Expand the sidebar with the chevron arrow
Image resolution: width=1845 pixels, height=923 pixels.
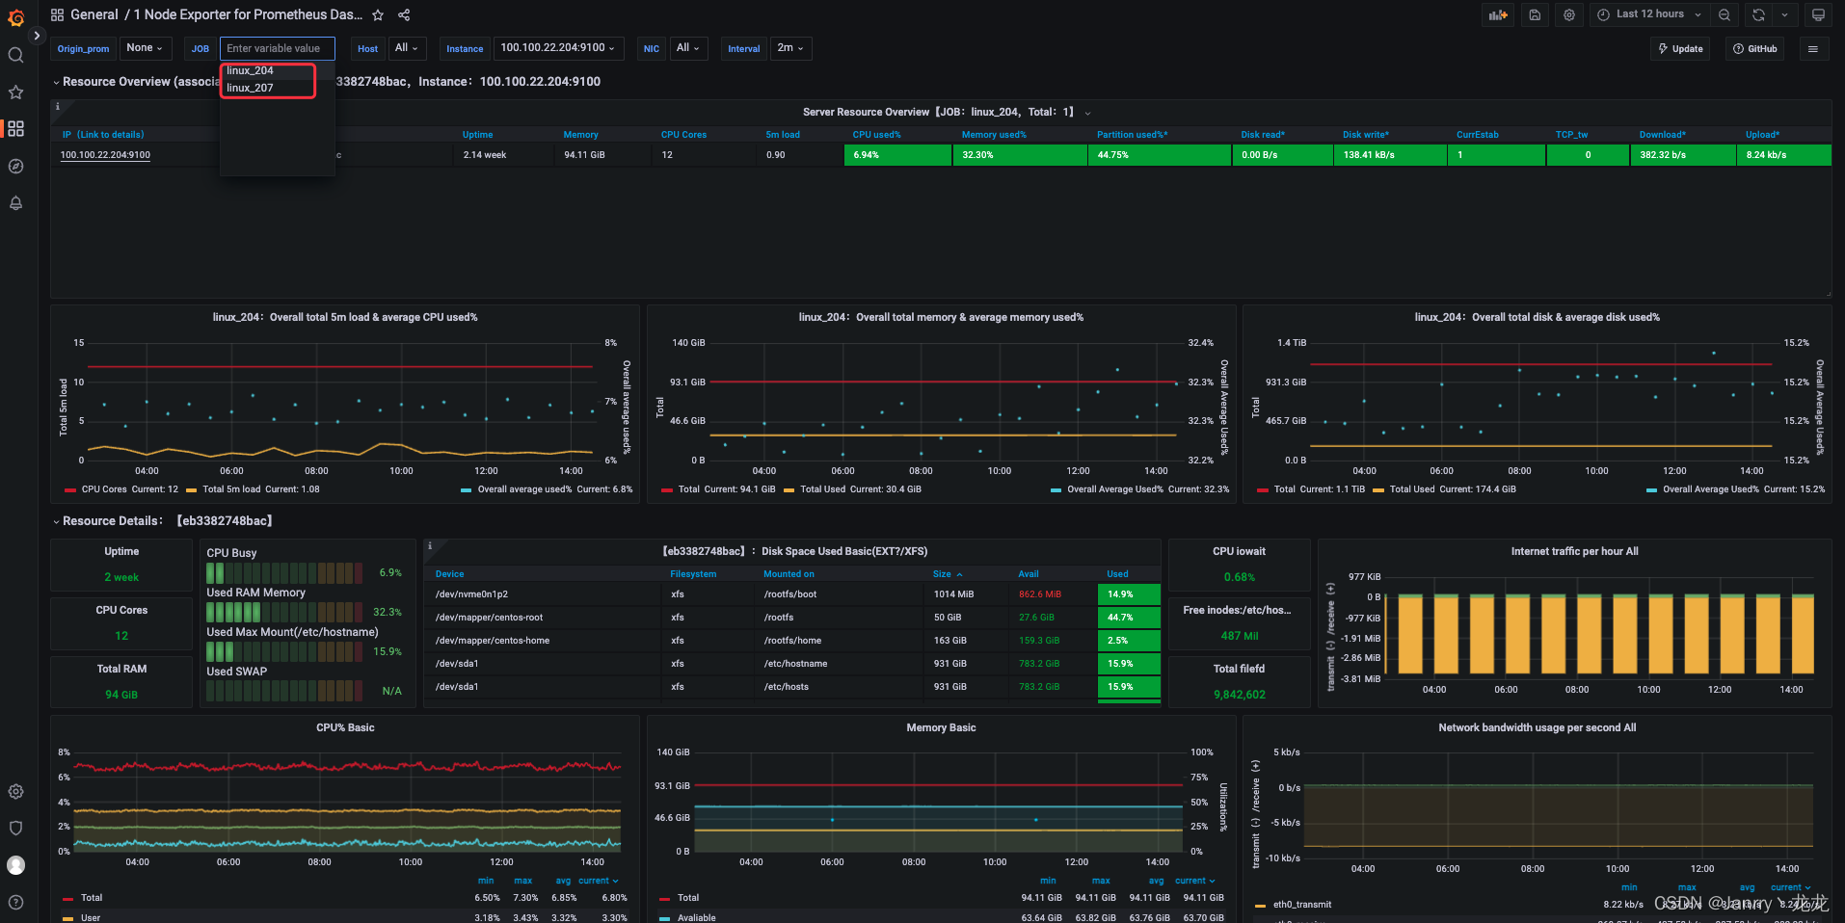tap(37, 36)
